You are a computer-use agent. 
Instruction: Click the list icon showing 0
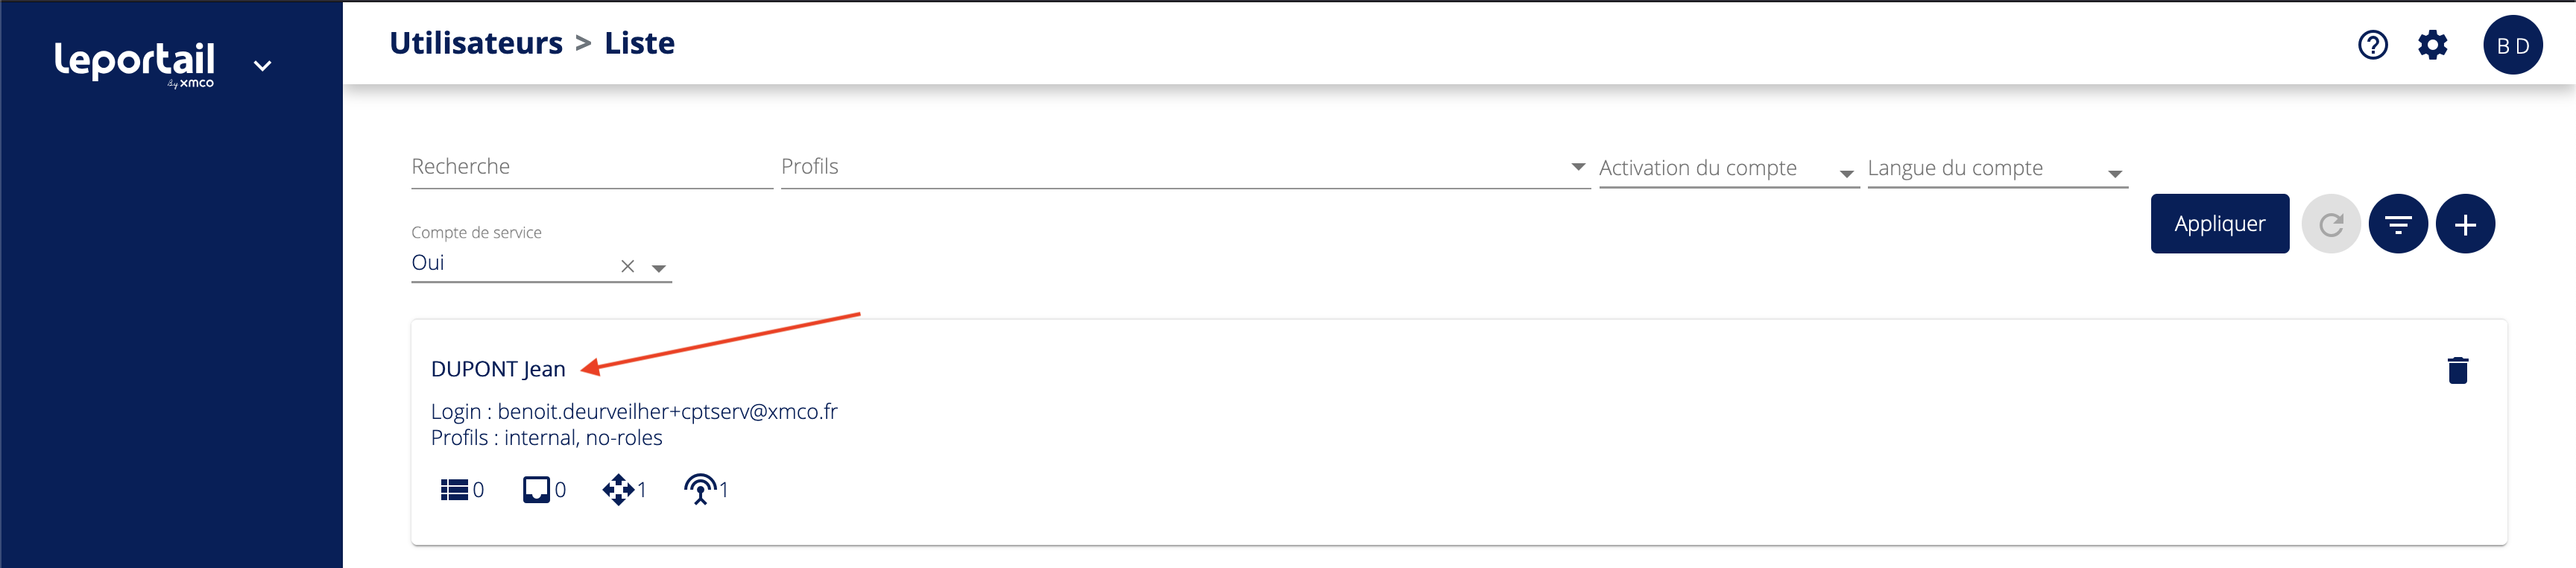coord(454,489)
